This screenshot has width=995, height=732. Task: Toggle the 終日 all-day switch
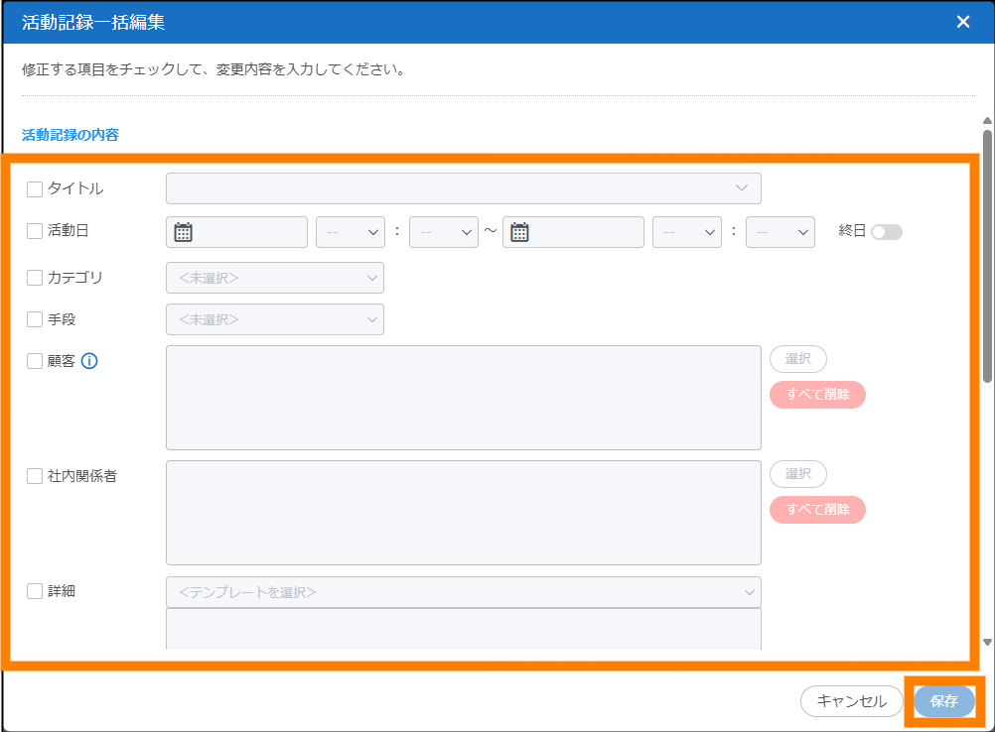pos(886,232)
